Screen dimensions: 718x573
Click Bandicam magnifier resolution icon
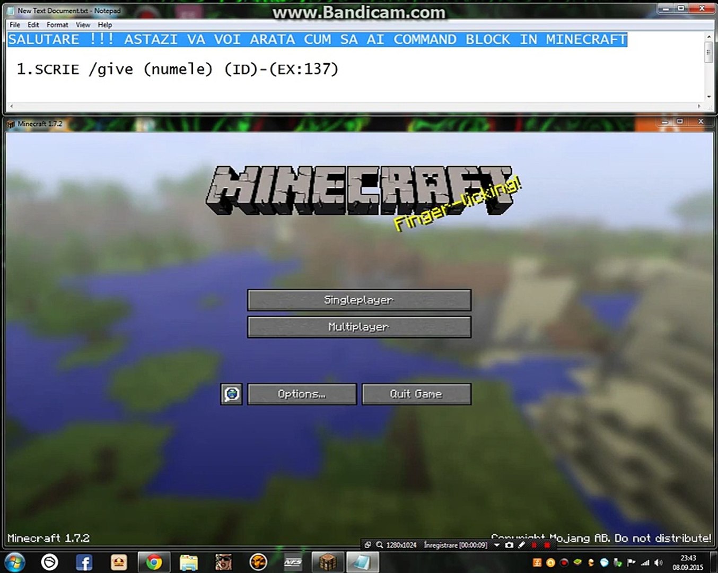pyautogui.click(x=380, y=545)
